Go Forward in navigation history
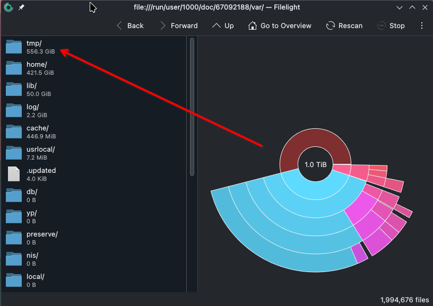Viewport: 433px width, 306px height. point(179,25)
